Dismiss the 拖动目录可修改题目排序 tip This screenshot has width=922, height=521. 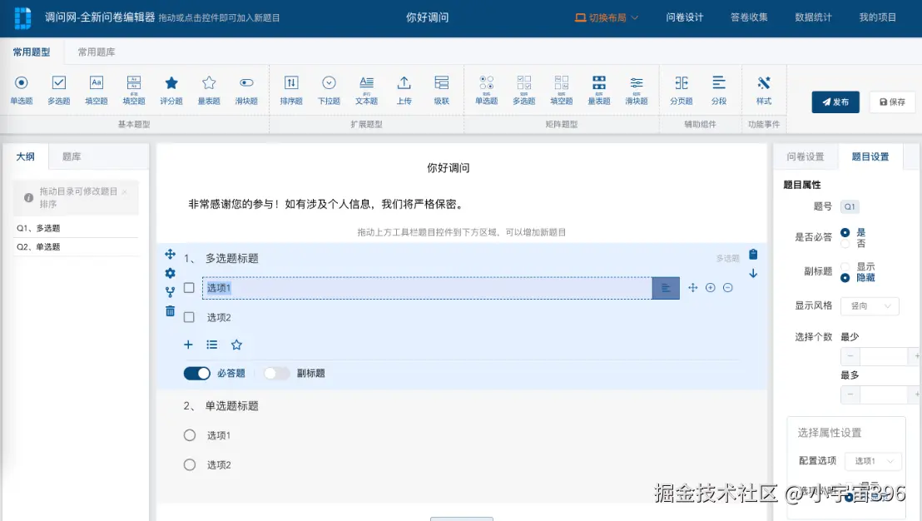[125, 191]
